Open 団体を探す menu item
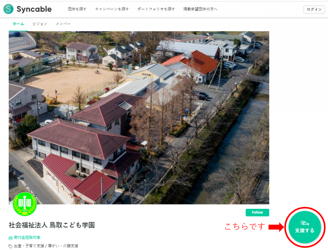 point(77,9)
